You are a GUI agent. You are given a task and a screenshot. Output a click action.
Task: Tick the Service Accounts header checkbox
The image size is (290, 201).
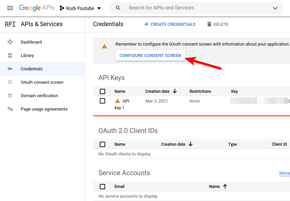click(x=102, y=187)
